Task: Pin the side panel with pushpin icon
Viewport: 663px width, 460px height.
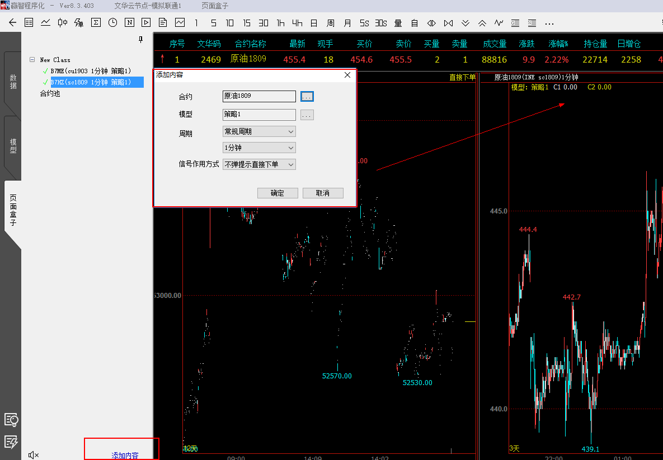Action: click(141, 40)
